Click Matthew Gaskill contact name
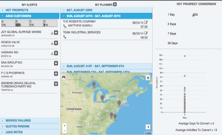 pyautogui.click(x=81, y=26)
